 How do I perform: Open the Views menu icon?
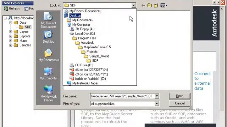point(164,6)
